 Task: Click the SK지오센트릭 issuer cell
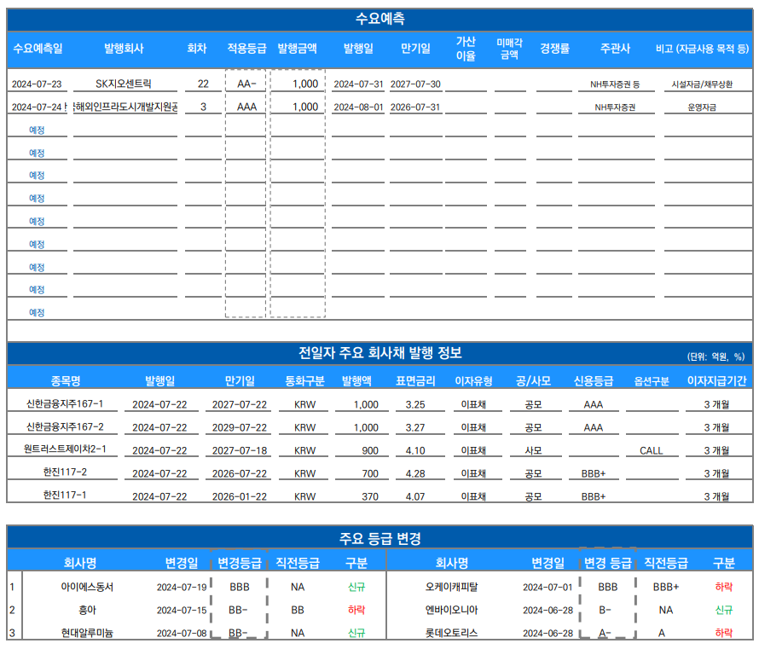click(x=124, y=84)
